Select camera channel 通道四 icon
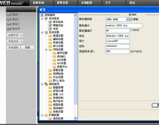 [9, 29]
